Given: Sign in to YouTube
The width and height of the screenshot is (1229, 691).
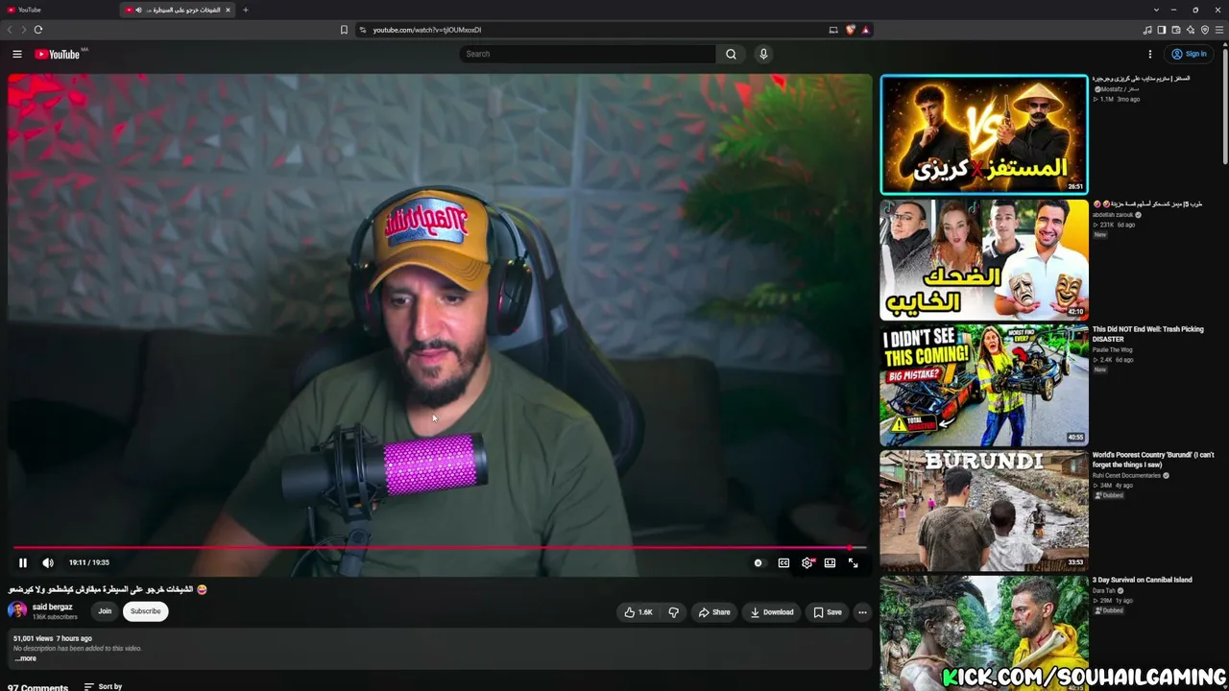Looking at the screenshot, I should (1189, 54).
